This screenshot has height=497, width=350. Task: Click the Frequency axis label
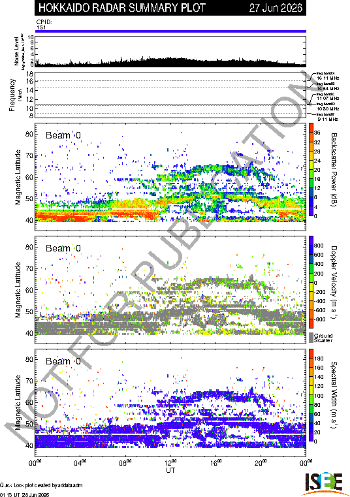click(12, 95)
